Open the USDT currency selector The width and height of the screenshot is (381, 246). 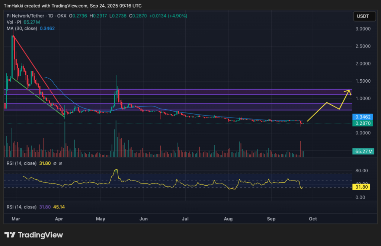364,16
